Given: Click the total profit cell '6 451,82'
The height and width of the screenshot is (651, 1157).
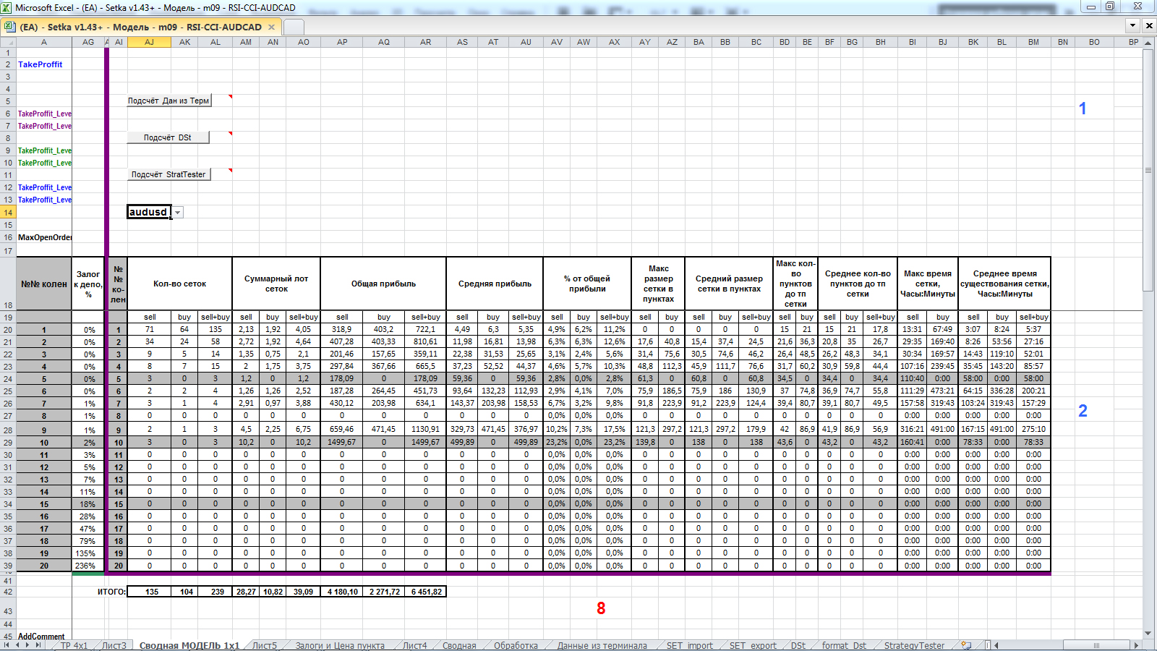Looking at the screenshot, I should pyautogui.click(x=426, y=592).
